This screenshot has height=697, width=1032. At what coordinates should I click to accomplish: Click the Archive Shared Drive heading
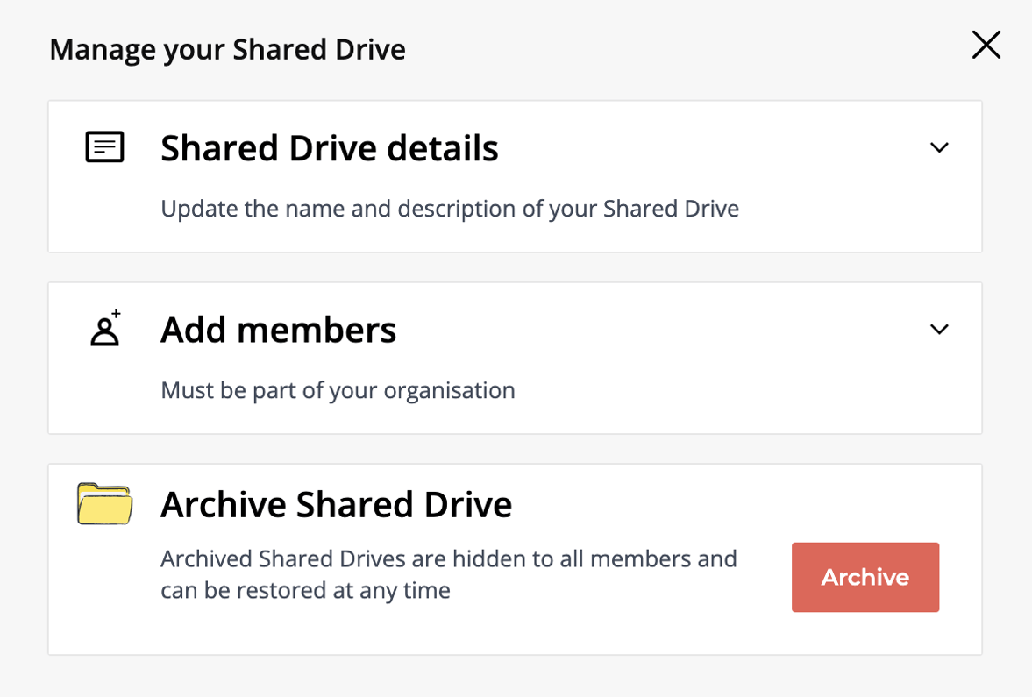click(x=336, y=505)
